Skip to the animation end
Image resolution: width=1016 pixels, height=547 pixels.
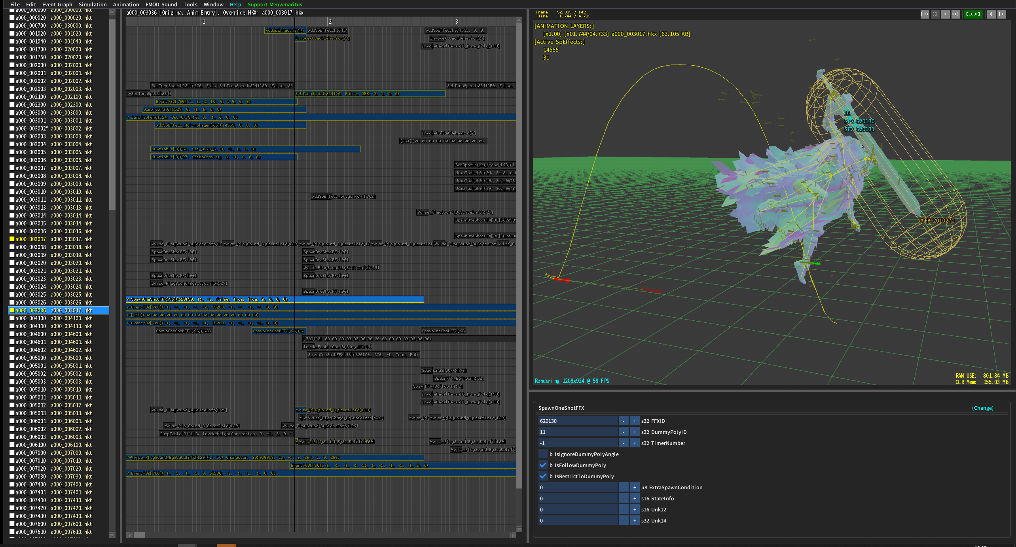coord(955,14)
